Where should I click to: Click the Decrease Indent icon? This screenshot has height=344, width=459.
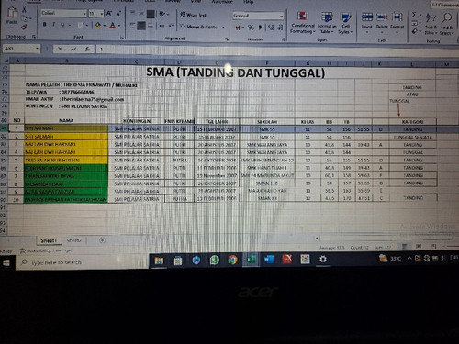[162, 26]
